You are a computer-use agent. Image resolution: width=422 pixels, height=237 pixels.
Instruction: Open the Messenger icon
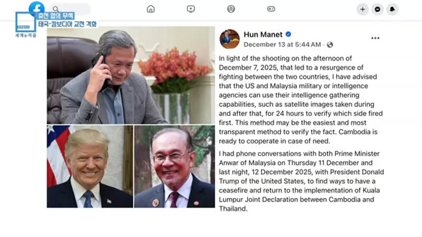click(x=378, y=9)
